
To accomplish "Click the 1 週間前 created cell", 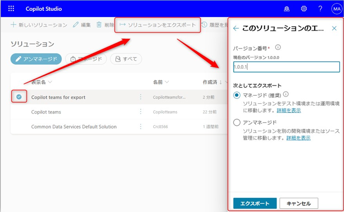I will (x=211, y=127).
